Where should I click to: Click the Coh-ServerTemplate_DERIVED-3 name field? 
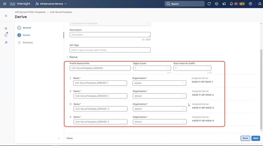click(100, 109)
